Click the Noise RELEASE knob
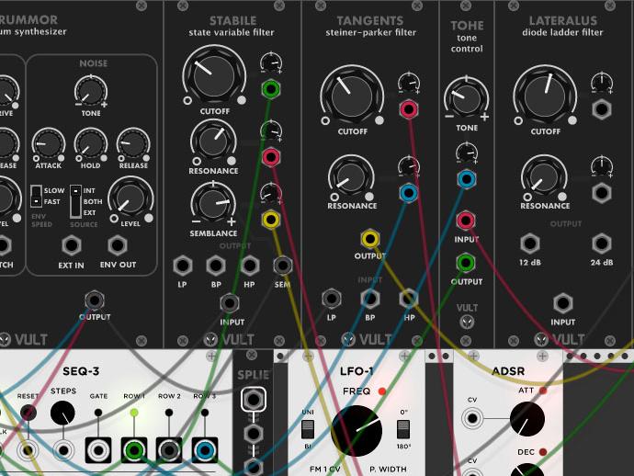Image resolution: width=634 pixels, height=476 pixels. (133, 144)
